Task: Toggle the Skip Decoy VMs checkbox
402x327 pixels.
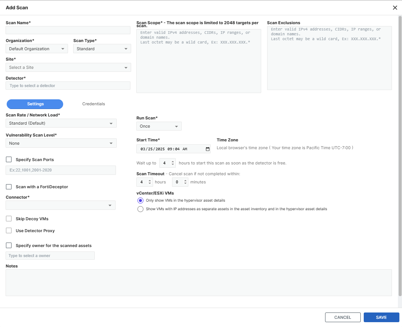Action: coord(9,219)
